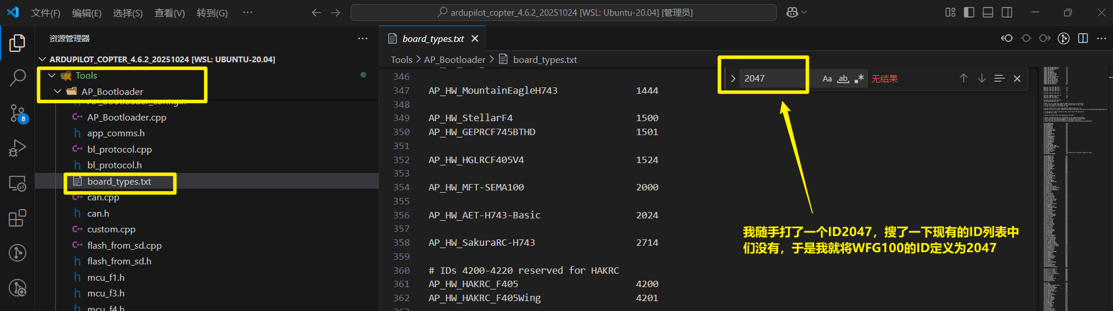
Task: Open the 文件(F) menu
Action: pos(45,13)
